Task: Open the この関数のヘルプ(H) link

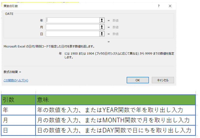Action: click(16, 80)
